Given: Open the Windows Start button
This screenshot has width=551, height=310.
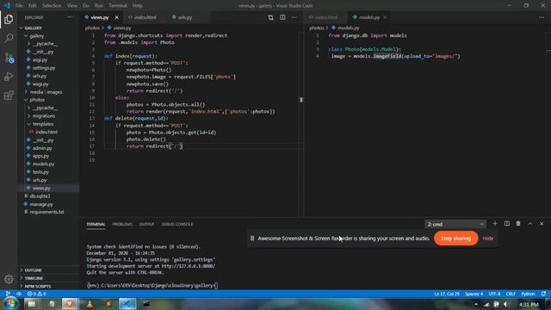Looking at the screenshot, I should (10, 303).
